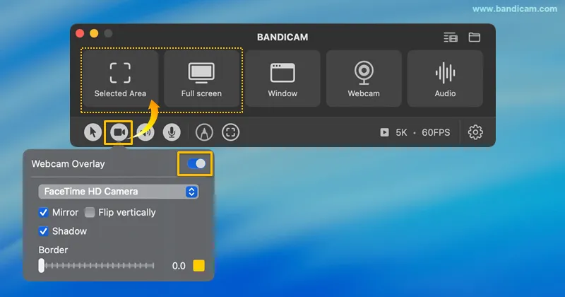Uncheck the Mirror checkbox
Image resolution: width=565 pixels, height=297 pixels.
coord(43,212)
